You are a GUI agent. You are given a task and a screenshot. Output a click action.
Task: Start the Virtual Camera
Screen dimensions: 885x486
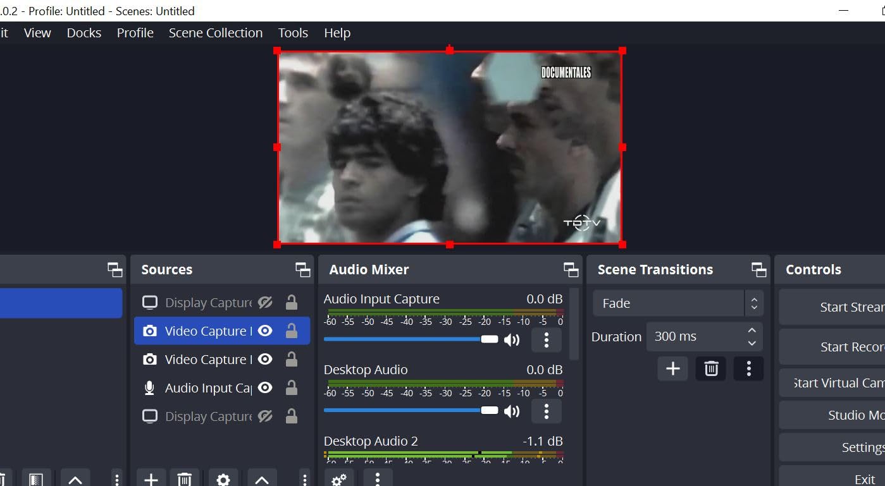coord(832,383)
